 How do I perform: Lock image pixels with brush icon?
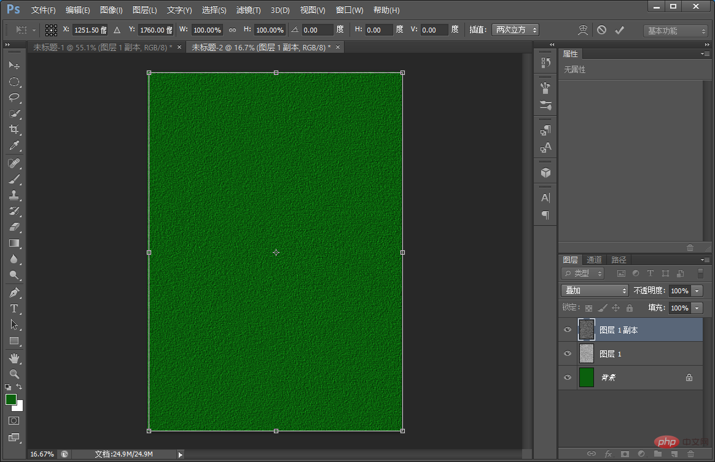[x=603, y=308]
